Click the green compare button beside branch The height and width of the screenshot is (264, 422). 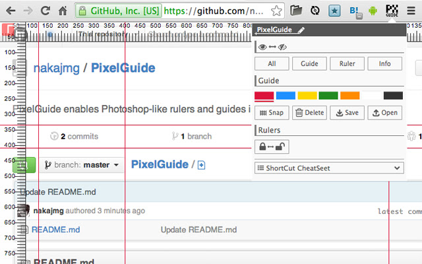pyautogui.click(x=24, y=165)
